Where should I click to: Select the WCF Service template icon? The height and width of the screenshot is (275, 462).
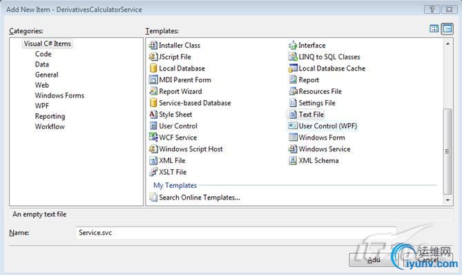tap(153, 137)
